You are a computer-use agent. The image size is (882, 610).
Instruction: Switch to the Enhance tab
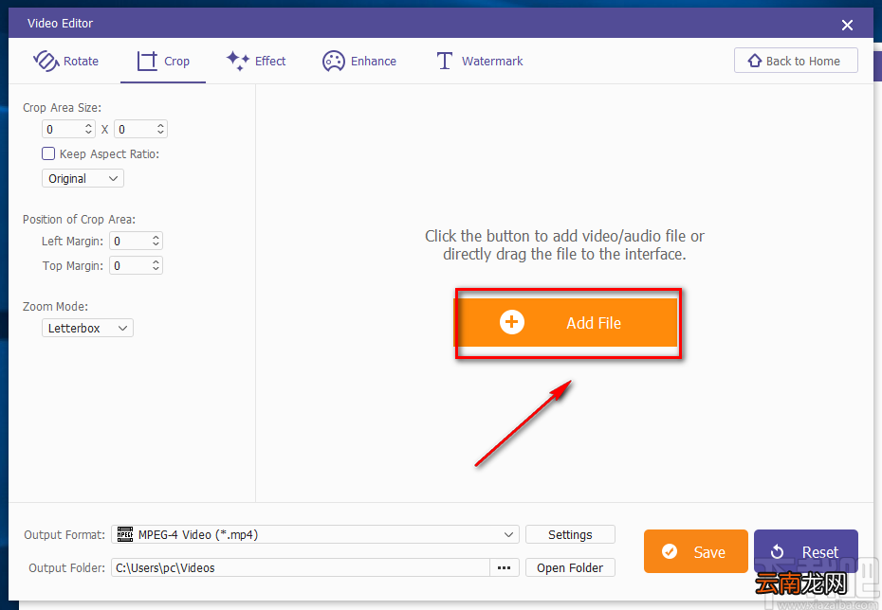pos(359,61)
